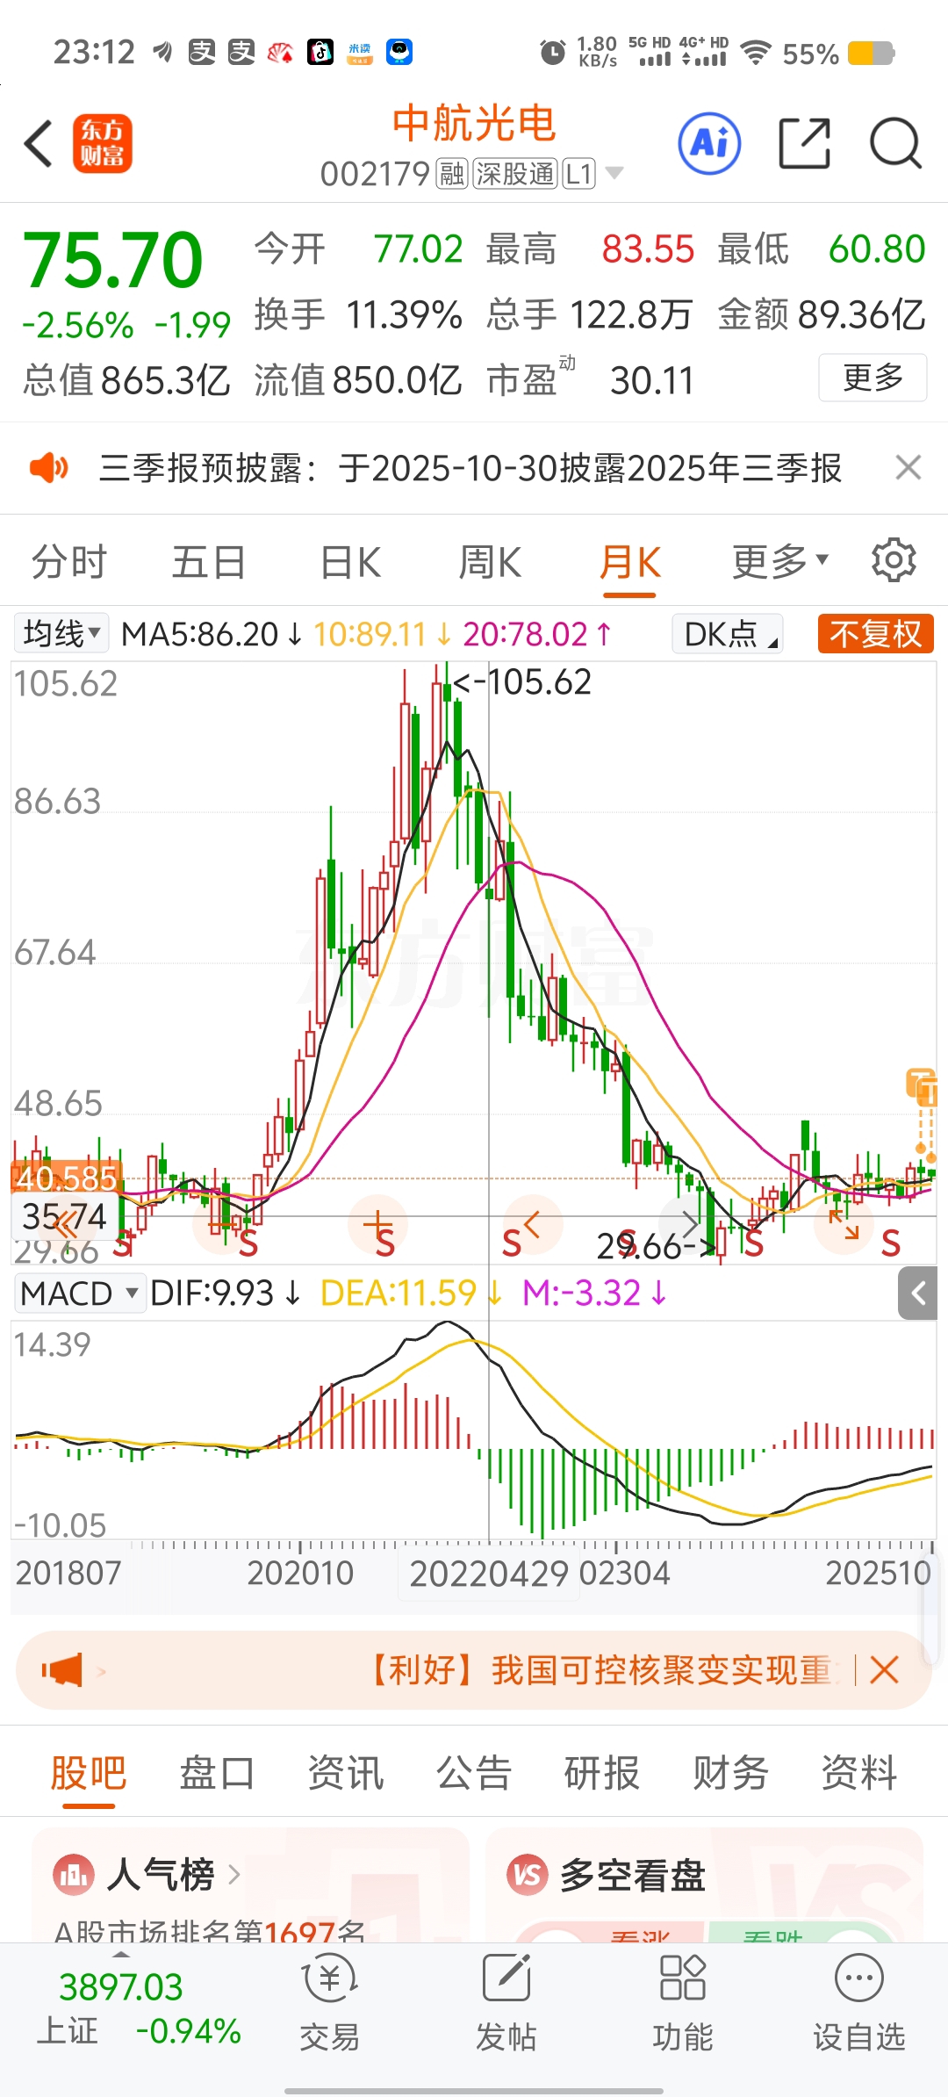The height and width of the screenshot is (2097, 948).
Task: Tap the 35.74 crosshair price label
Action: pyautogui.click(x=65, y=1216)
